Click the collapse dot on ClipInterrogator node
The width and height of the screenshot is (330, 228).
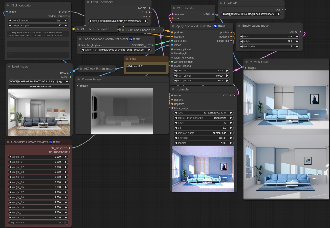point(8,5)
